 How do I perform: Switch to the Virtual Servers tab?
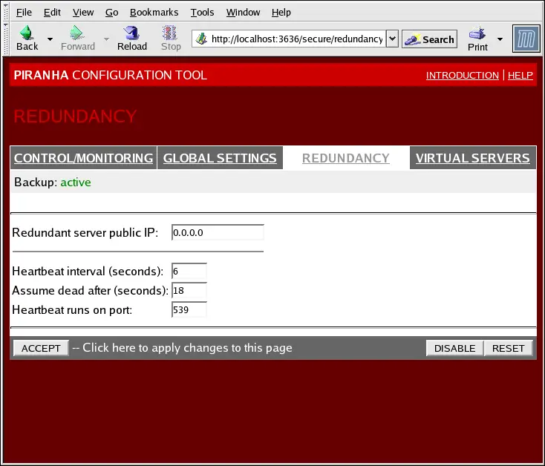click(472, 158)
